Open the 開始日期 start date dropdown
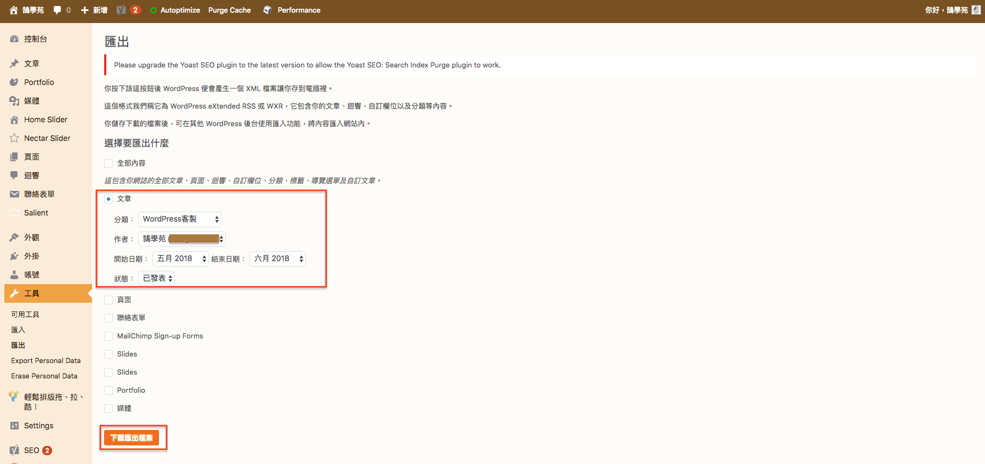The width and height of the screenshot is (985, 464). tap(180, 259)
